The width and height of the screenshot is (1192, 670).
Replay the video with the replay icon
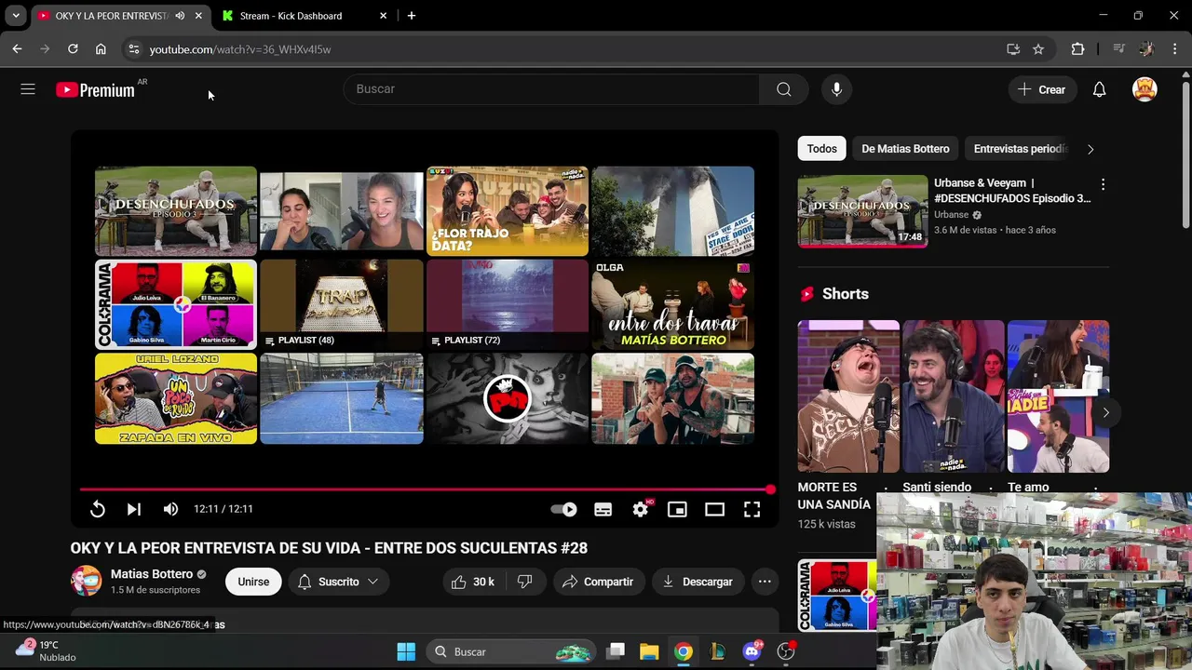[98, 509]
